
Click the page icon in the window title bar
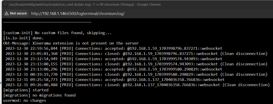5,5
